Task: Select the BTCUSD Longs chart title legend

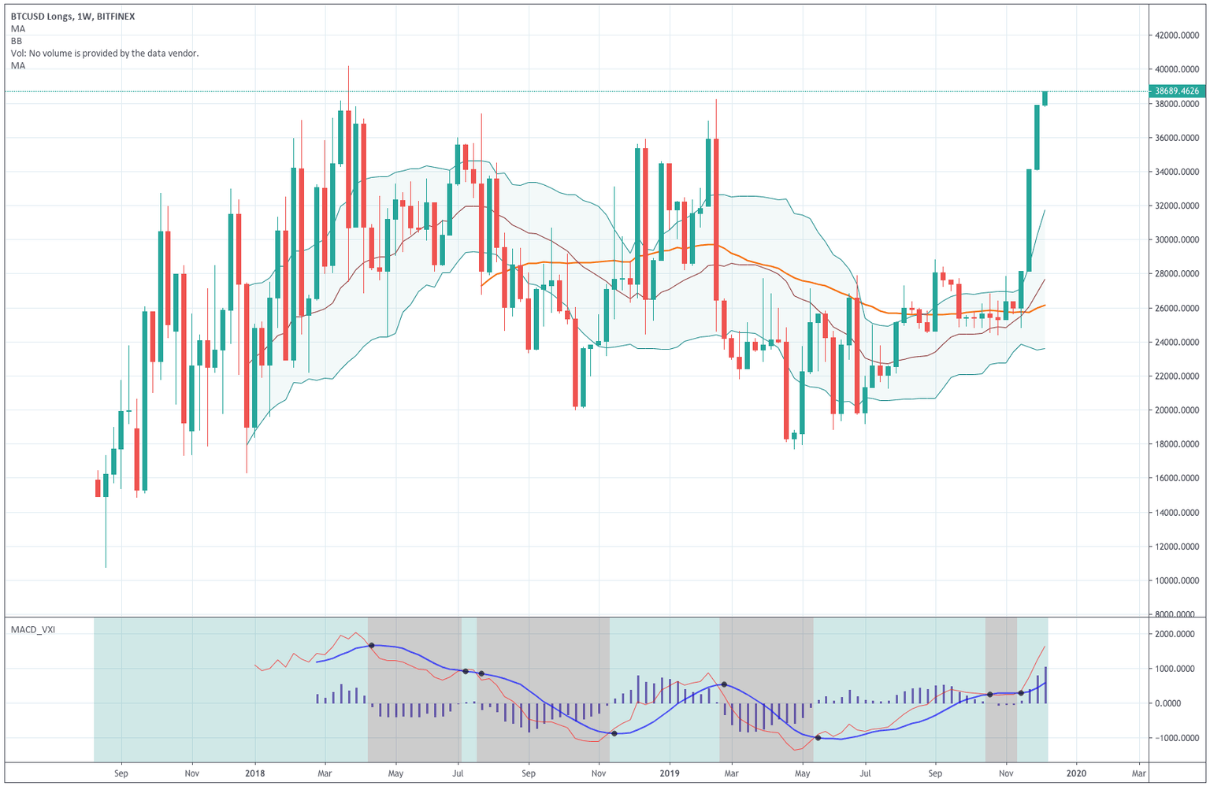Action: click(72, 14)
